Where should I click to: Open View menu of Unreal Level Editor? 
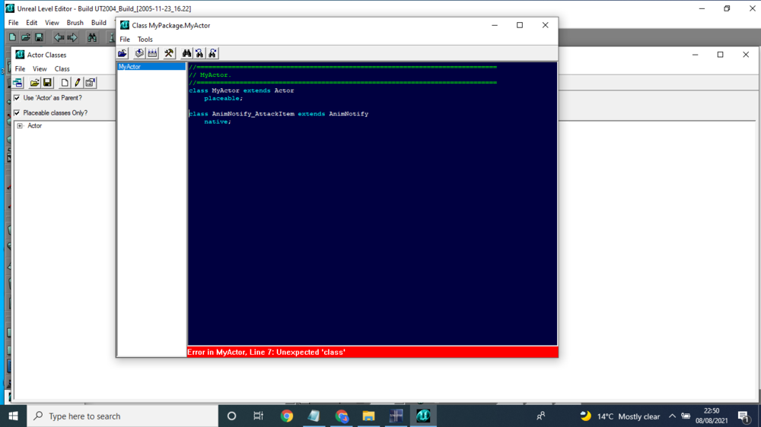tap(52, 23)
